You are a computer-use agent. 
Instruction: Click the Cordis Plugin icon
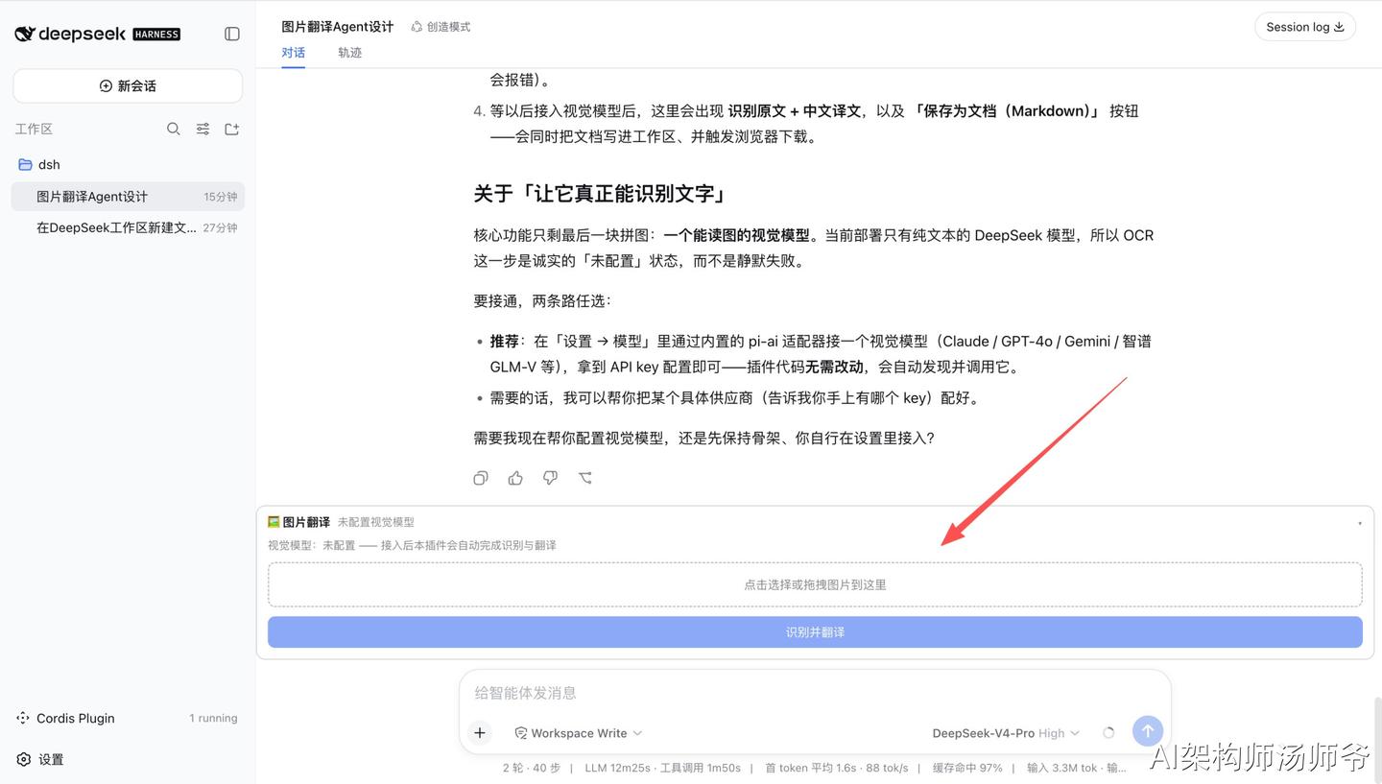coord(23,718)
